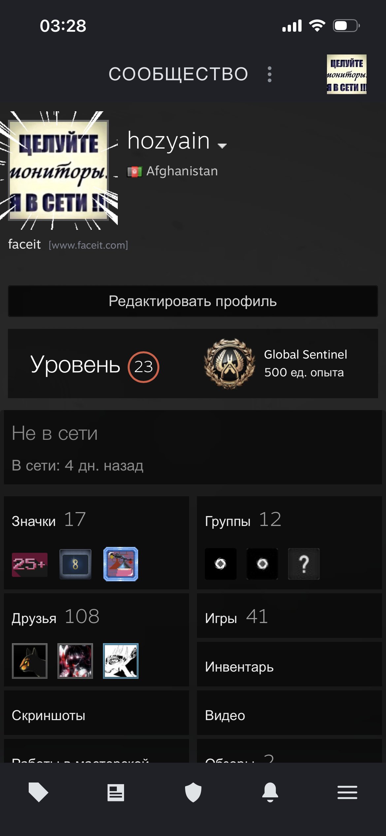386x836 pixels.
Task: Tap the level 23 circle badge
Action: [144, 367]
